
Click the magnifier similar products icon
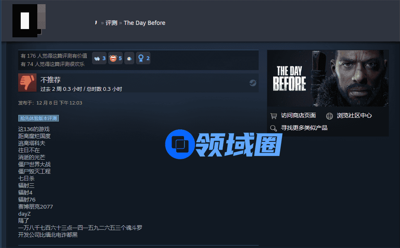coord(274,128)
